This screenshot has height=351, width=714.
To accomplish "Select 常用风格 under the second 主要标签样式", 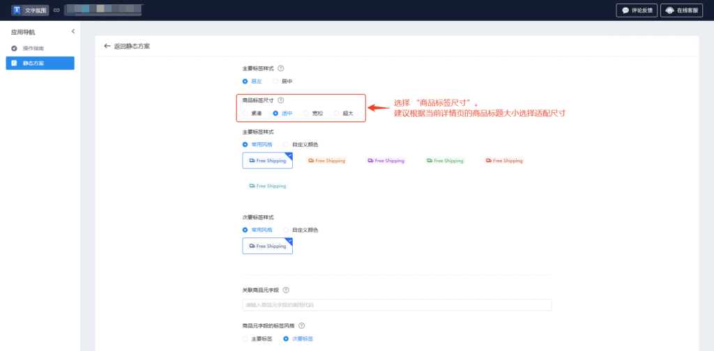I will click(x=245, y=144).
